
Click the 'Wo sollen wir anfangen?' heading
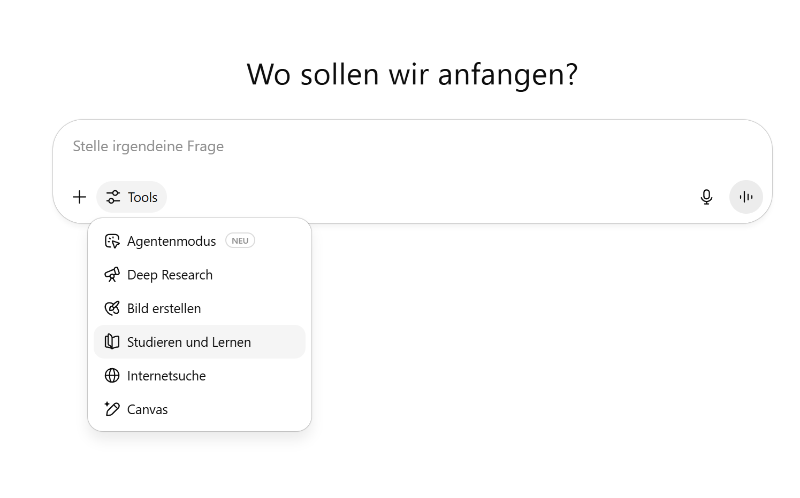[412, 74]
